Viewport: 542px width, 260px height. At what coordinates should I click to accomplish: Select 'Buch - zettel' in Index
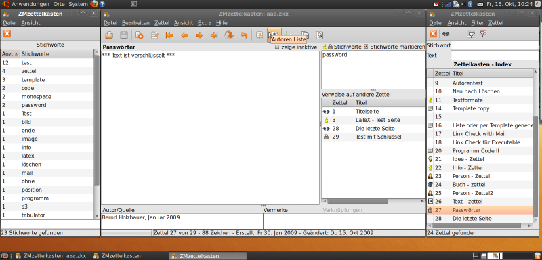tap(480, 185)
